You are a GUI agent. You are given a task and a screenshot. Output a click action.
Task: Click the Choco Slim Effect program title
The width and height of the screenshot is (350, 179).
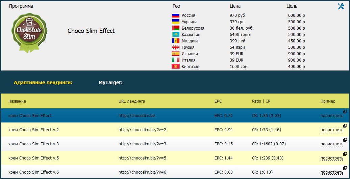click(91, 31)
